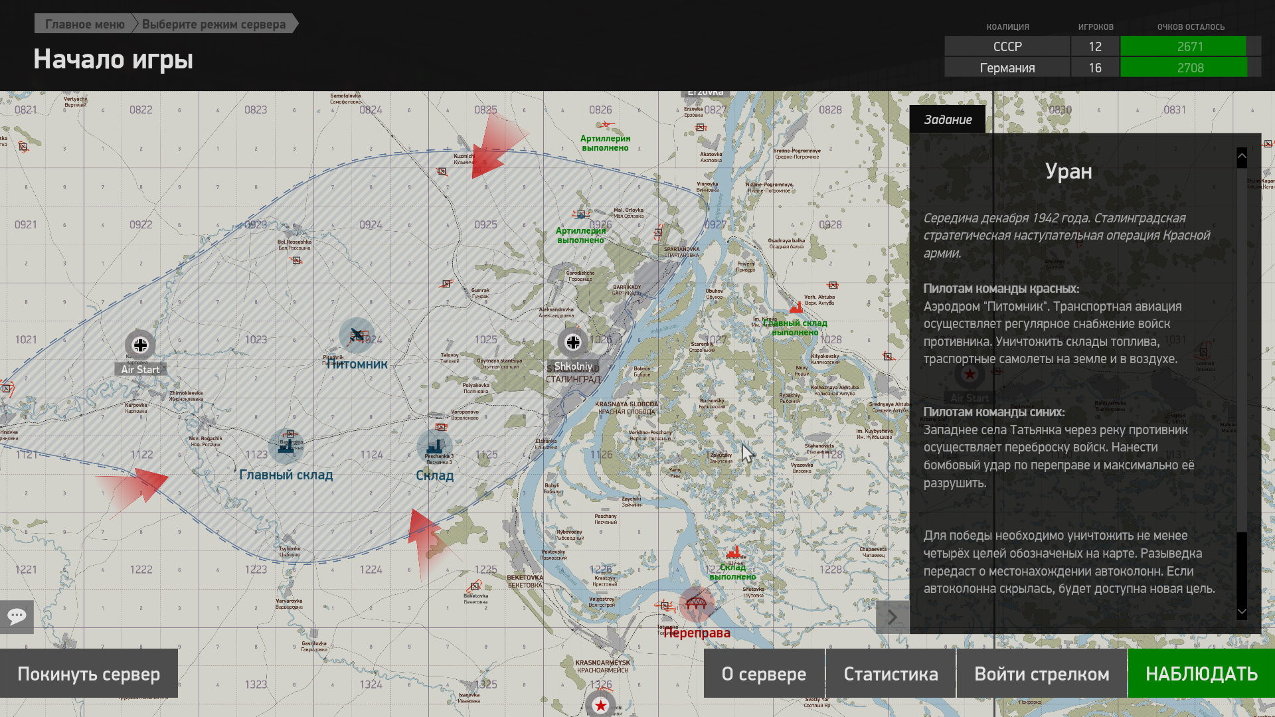
Task: Click the red Главный склад выполнено marker
Action: tap(796, 309)
